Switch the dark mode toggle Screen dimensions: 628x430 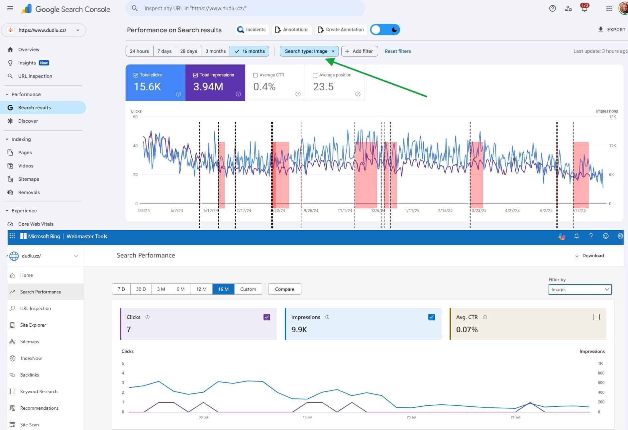click(x=385, y=30)
